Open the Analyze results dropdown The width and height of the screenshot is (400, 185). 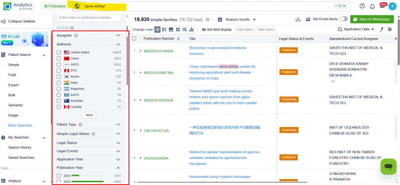click(237, 20)
